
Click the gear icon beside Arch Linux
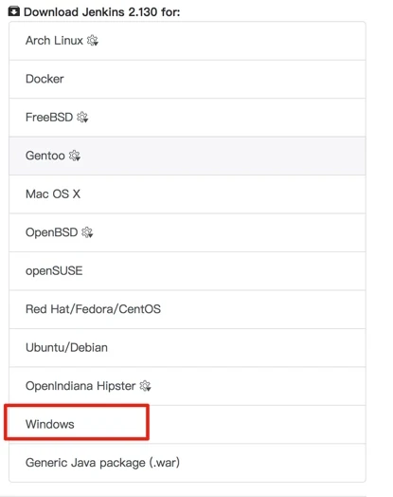(x=93, y=41)
